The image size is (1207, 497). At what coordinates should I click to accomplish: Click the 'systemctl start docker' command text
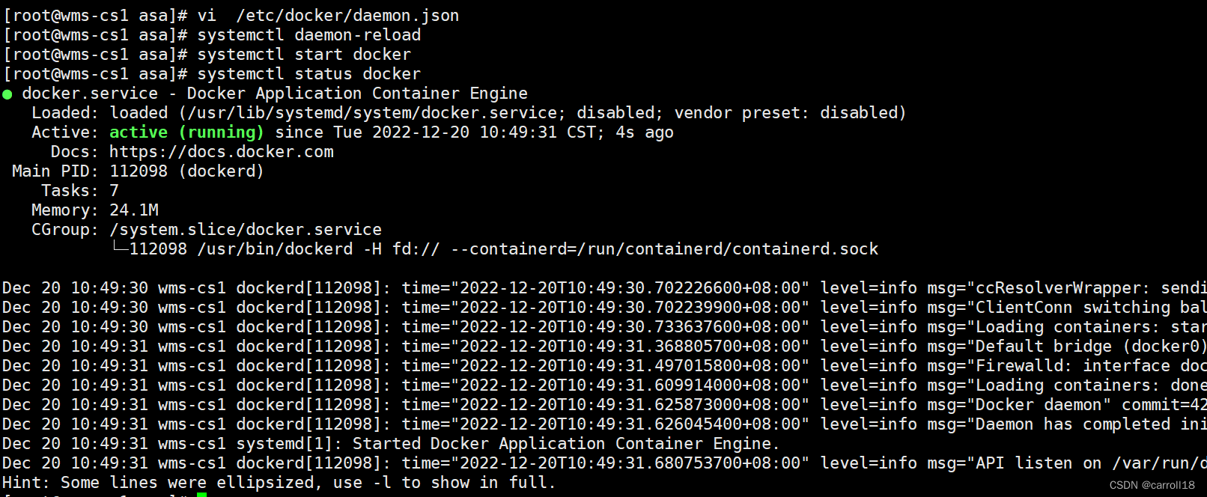coord(304,55)
